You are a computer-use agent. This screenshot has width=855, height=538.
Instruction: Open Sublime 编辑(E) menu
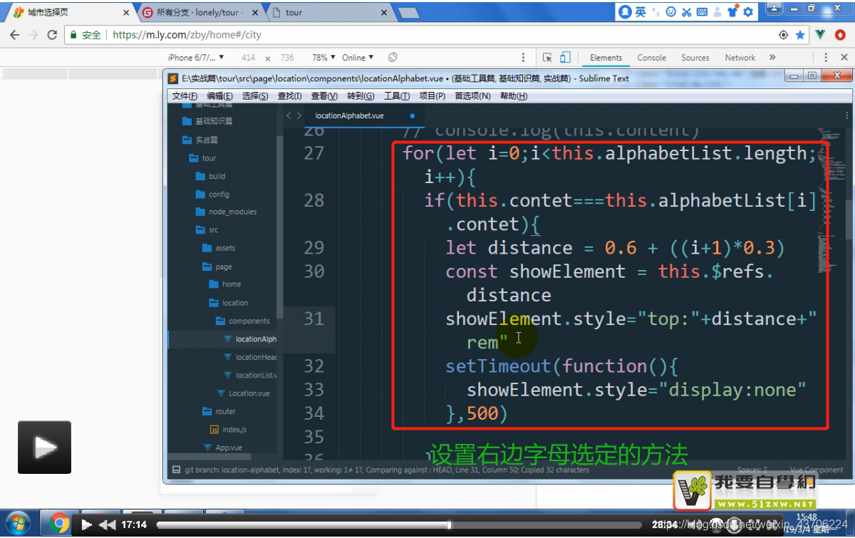click(219, 96)
